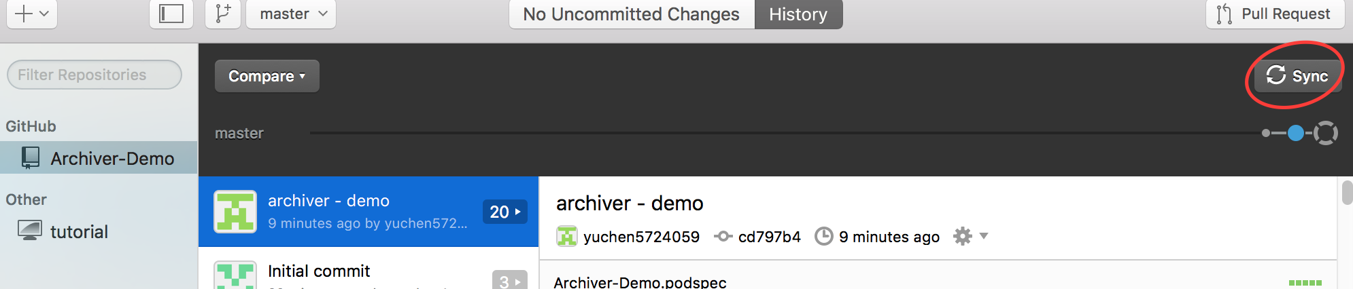Click the Pull Request button
This screenshot has width=1353, height=289.
pos(1275,14)
